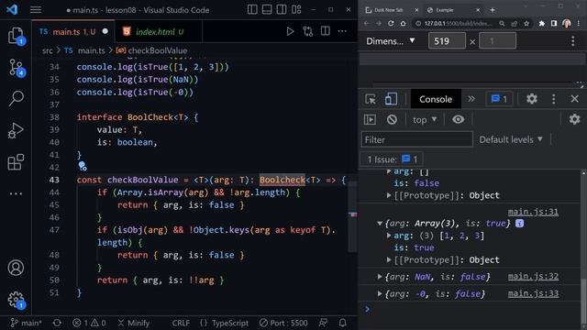Image resolution: width=587 pixels, height=330 pixels.
Task: Switch to the Example browser tab
Action: point(453,10)
